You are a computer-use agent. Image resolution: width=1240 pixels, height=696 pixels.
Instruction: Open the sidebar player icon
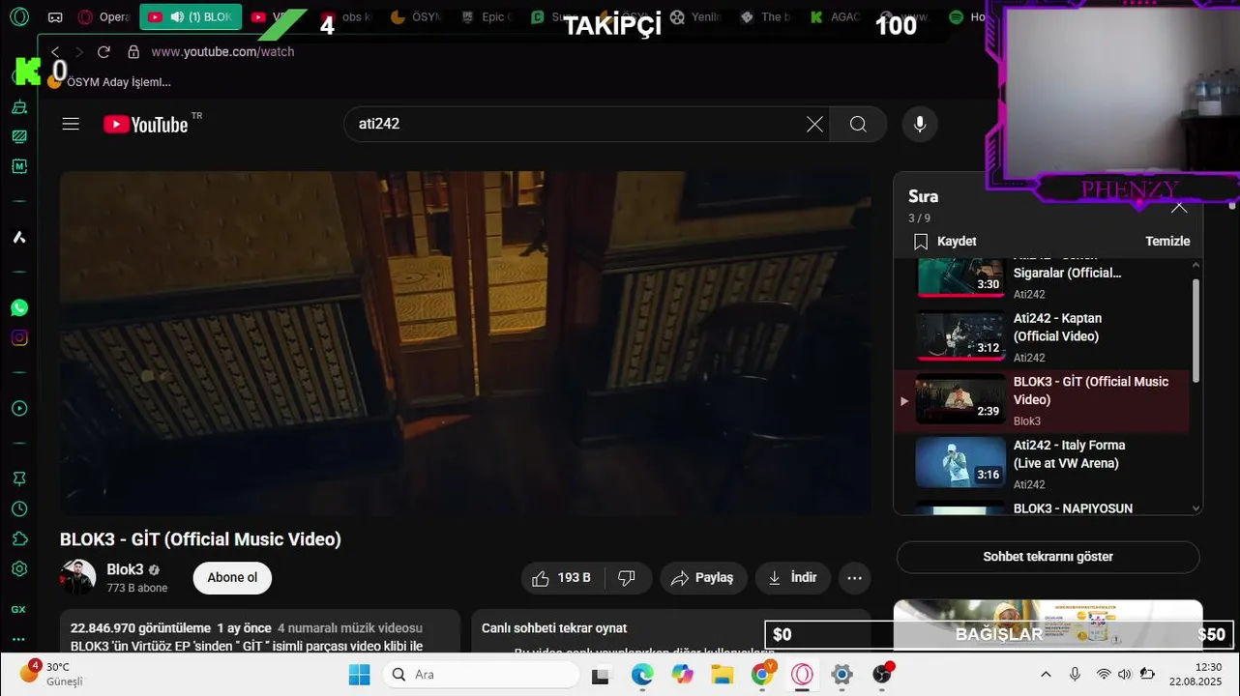[19, 408]
